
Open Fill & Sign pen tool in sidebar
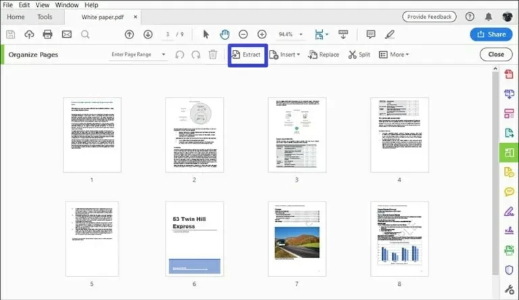[x=509, y=211]
